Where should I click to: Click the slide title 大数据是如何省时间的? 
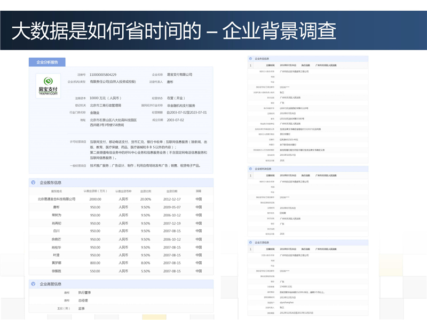(106, 31)
